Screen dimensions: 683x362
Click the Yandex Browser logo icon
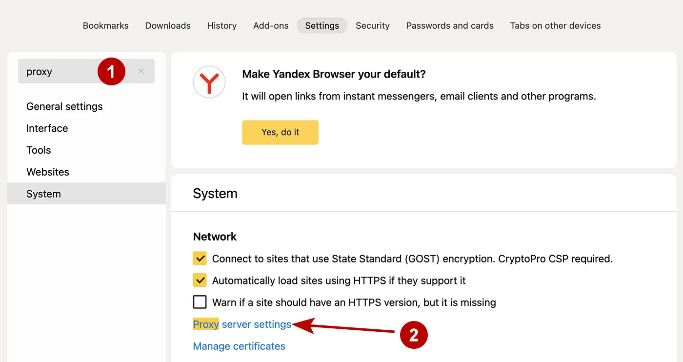pos(209,82)
